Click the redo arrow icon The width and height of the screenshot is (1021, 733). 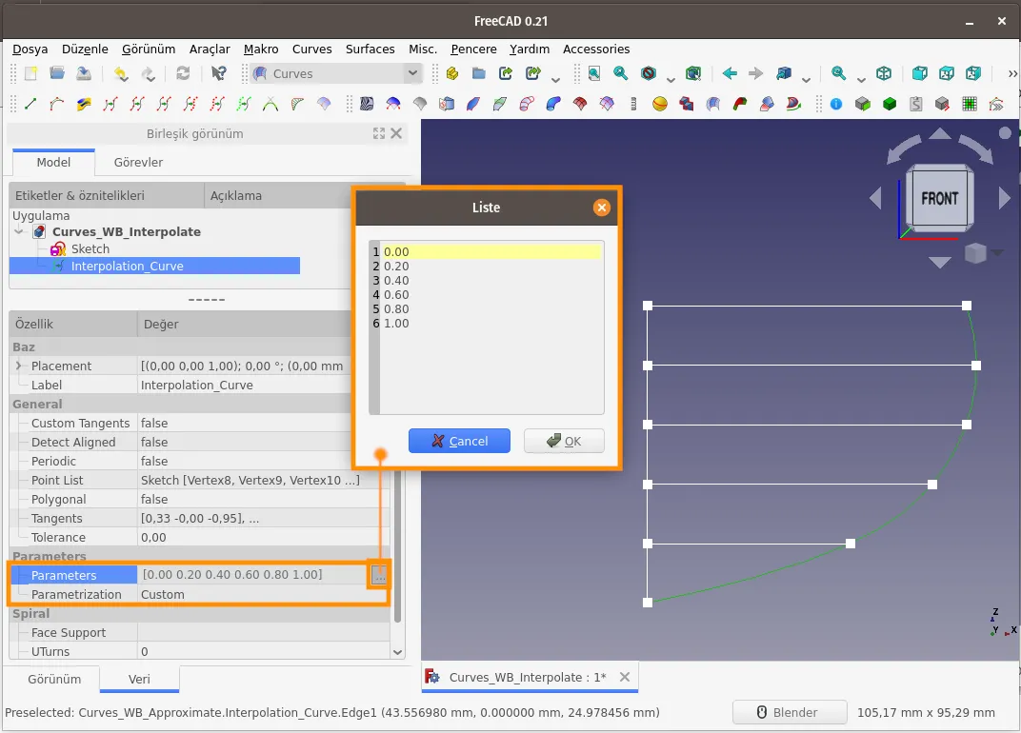tap(148, 73)
